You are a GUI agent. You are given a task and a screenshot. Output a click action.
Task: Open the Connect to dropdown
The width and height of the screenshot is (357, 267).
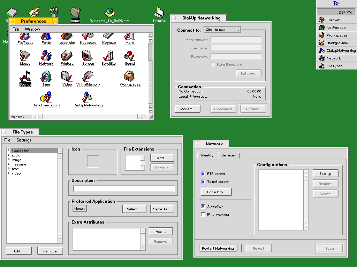pyautogui.click(x=222, y=30)
